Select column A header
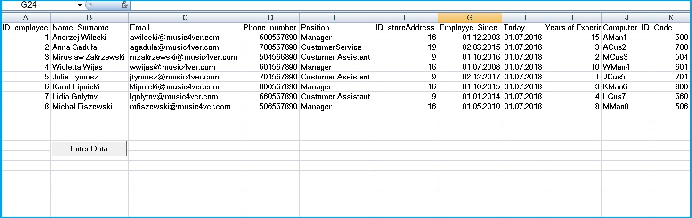The width and height of the screenshot is (692, 218). [x=26, y=17]
